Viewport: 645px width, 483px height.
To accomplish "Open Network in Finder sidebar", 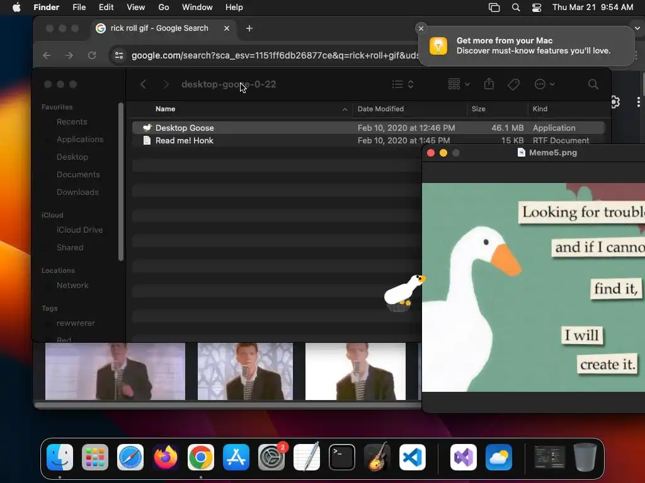I will 72,286.
